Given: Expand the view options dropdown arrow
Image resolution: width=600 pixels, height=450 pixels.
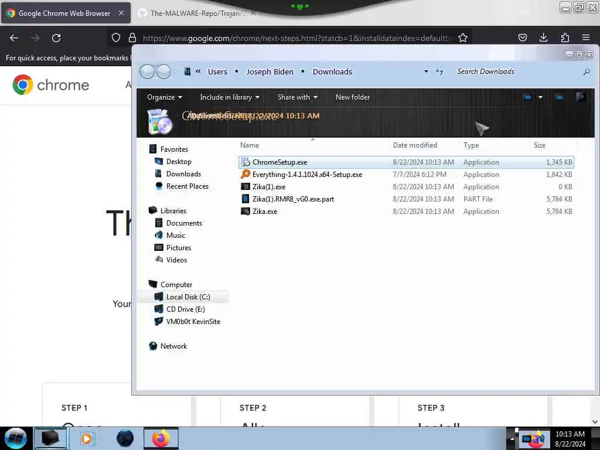Looking at the screenshot, I should (540, 97).
